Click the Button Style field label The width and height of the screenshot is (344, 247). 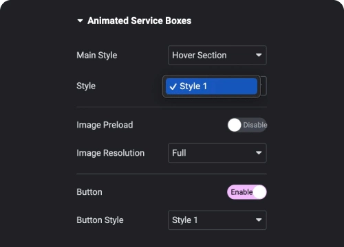(x=100, y=220)
